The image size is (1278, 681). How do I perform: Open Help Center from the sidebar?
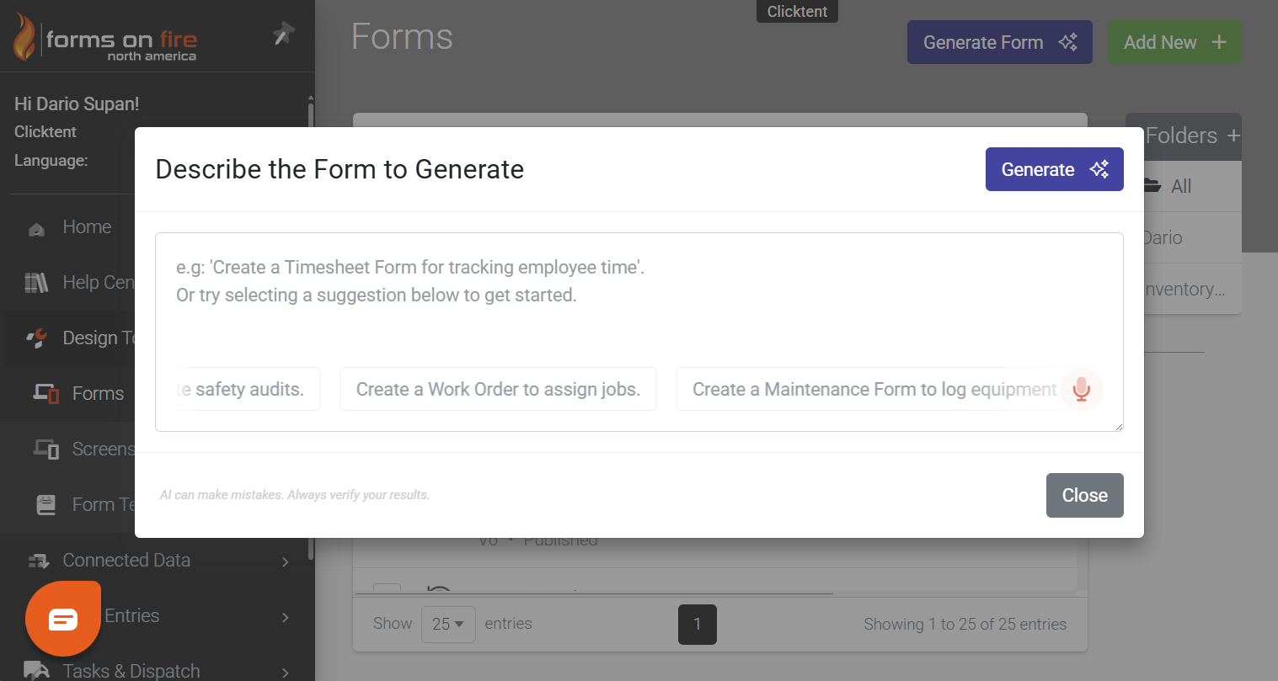tap(37, 282)
